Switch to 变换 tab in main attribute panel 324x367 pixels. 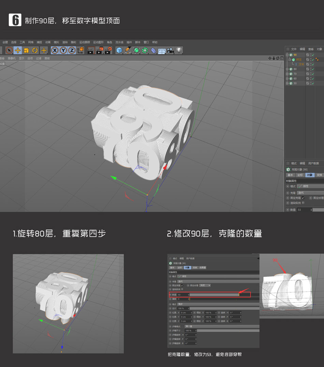click(319, 175)
